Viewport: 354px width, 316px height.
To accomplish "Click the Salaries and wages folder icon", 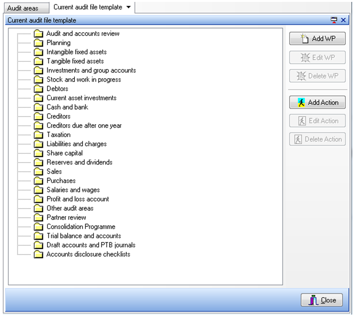I will click(x=38, y=190).
